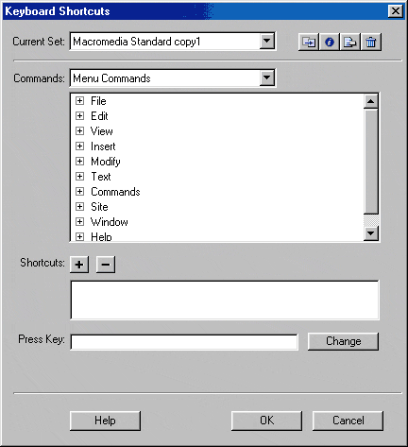This screenshot has width=408, height=447.
Task: Expand the Edit tree node
Action: point(80,116)
